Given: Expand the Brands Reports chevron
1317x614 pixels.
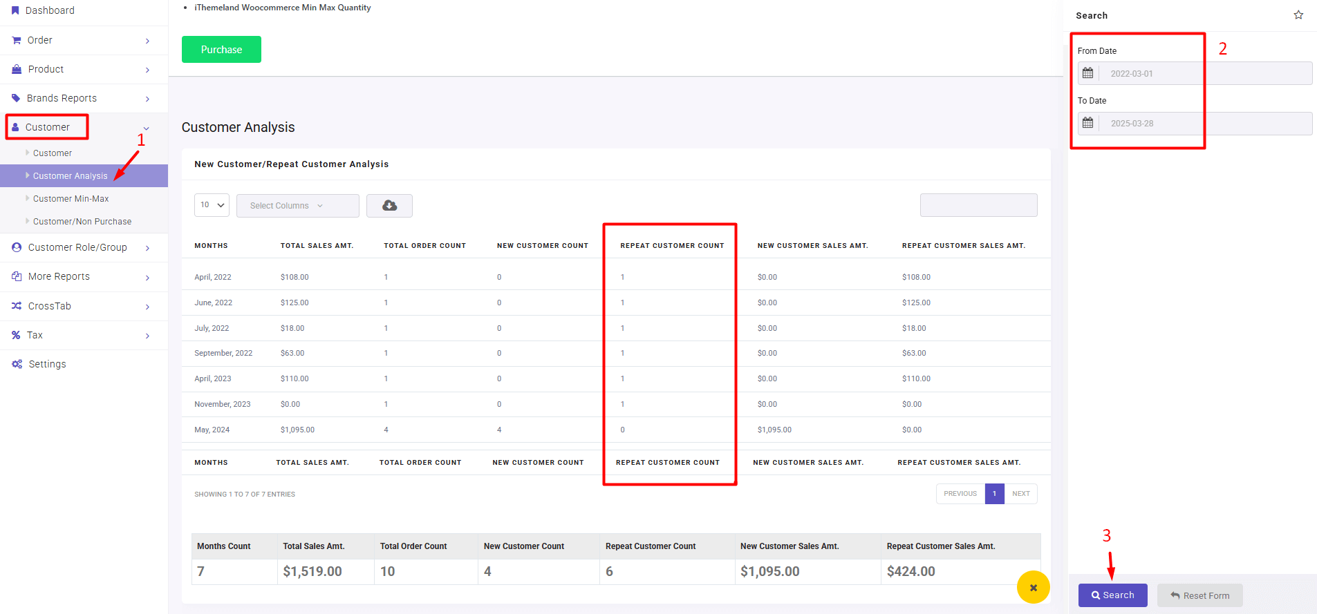Looking at the screenshot, I should (x=147, y=99).
